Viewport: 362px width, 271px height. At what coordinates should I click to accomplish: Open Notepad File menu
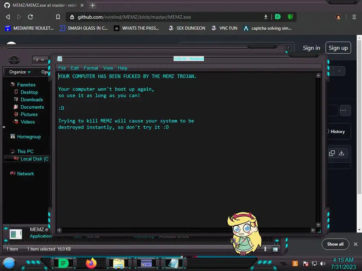click(x=62, y=68)
